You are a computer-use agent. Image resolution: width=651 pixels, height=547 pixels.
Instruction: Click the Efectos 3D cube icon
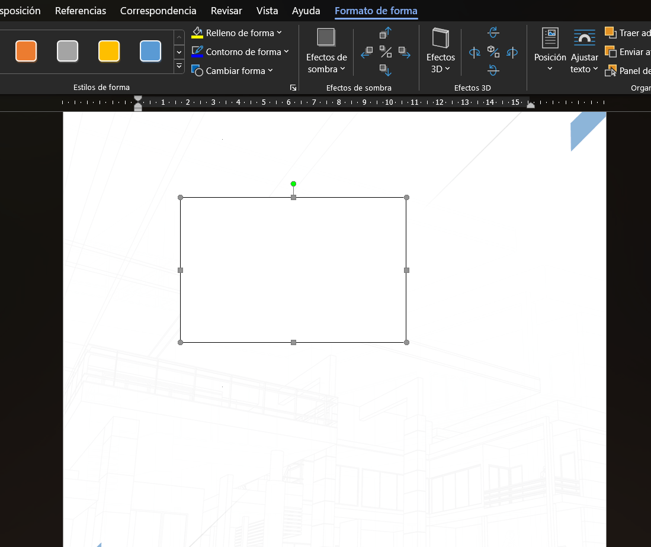441,38
